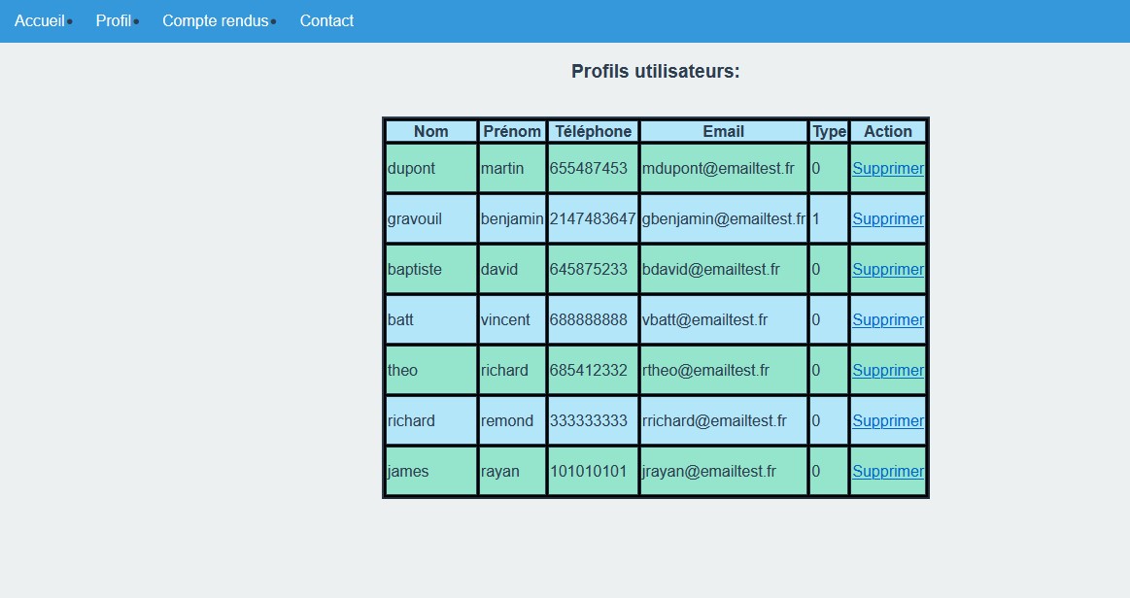The width and height of the screenshot is (1130, 598).
Task: Click the Action column header
Action: coord(888,132)
